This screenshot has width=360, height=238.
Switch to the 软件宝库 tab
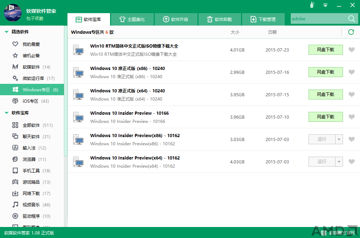pos(89,19)
